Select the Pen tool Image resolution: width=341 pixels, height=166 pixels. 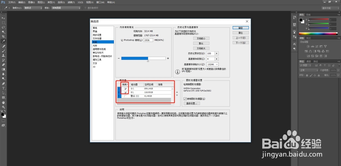3,84
